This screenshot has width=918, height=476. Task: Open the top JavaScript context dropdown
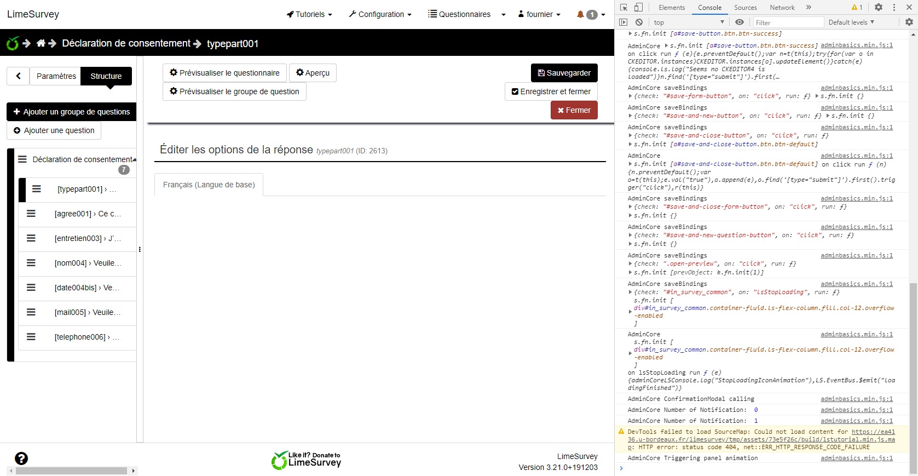[689, 22]
